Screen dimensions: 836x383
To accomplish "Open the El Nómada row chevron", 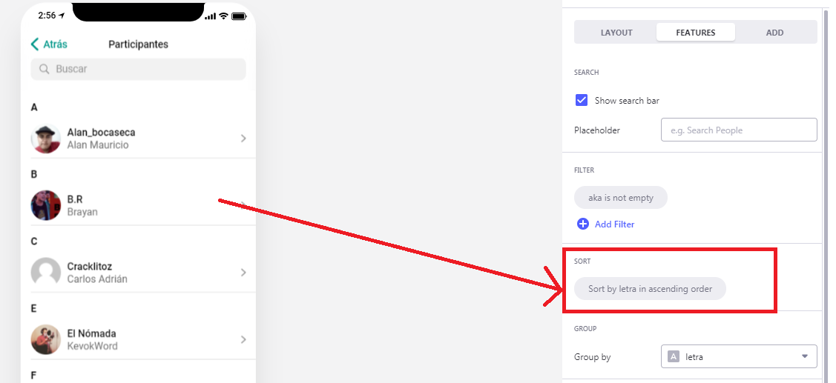I will [x=243, y=340].
